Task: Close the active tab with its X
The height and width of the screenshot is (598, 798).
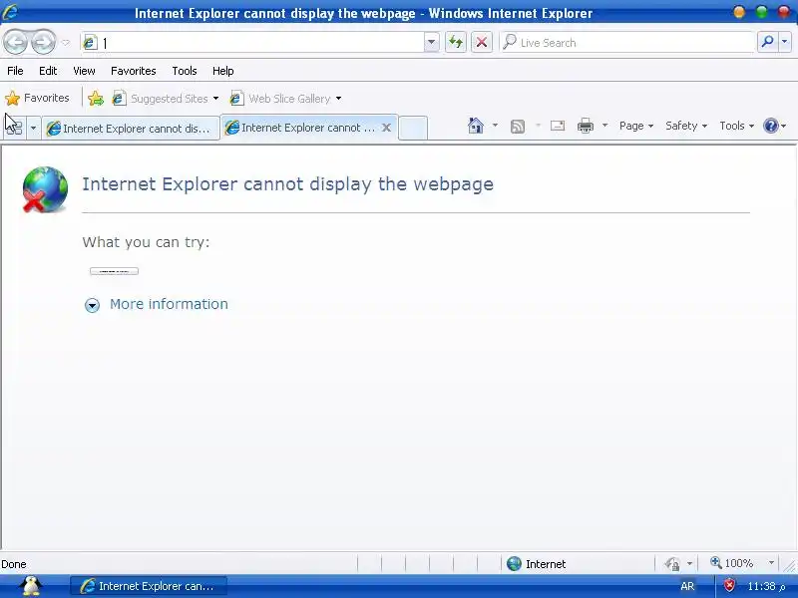Action: click(x=387, y=128)
